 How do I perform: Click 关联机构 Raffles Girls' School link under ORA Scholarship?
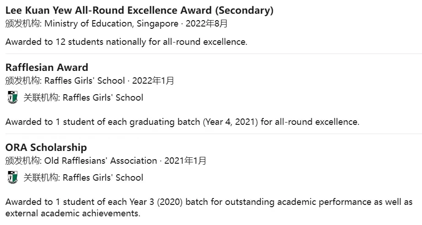click(83, 177)
